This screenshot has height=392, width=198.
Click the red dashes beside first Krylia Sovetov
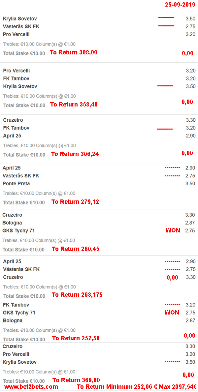(x=166, y=18)
